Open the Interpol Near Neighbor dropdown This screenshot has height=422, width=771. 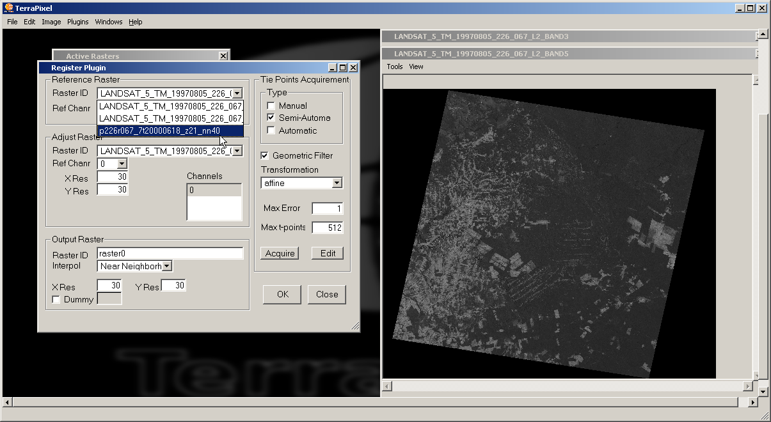tap(166, 266)
